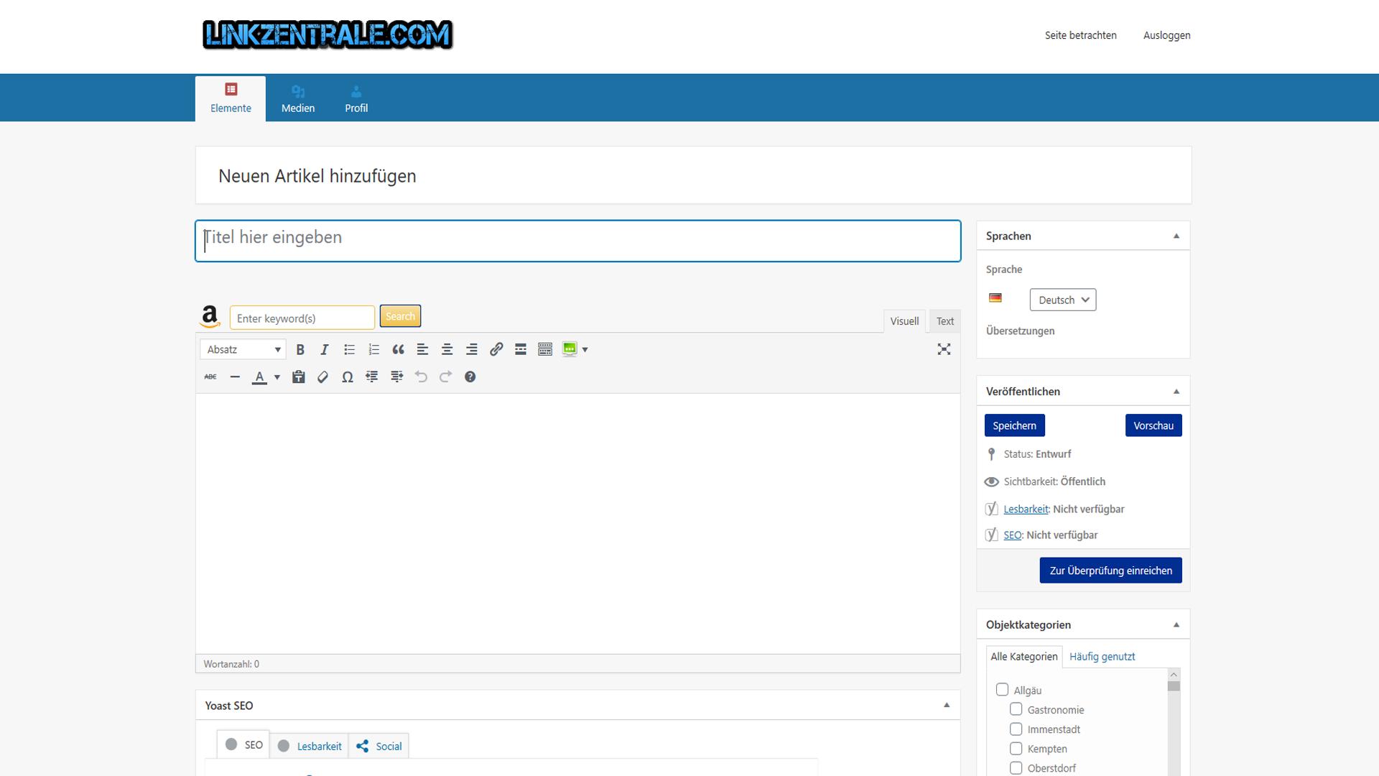Insert or edit link
The height and width of the screenshot is (776, 1379).
(x=496, y=349)
